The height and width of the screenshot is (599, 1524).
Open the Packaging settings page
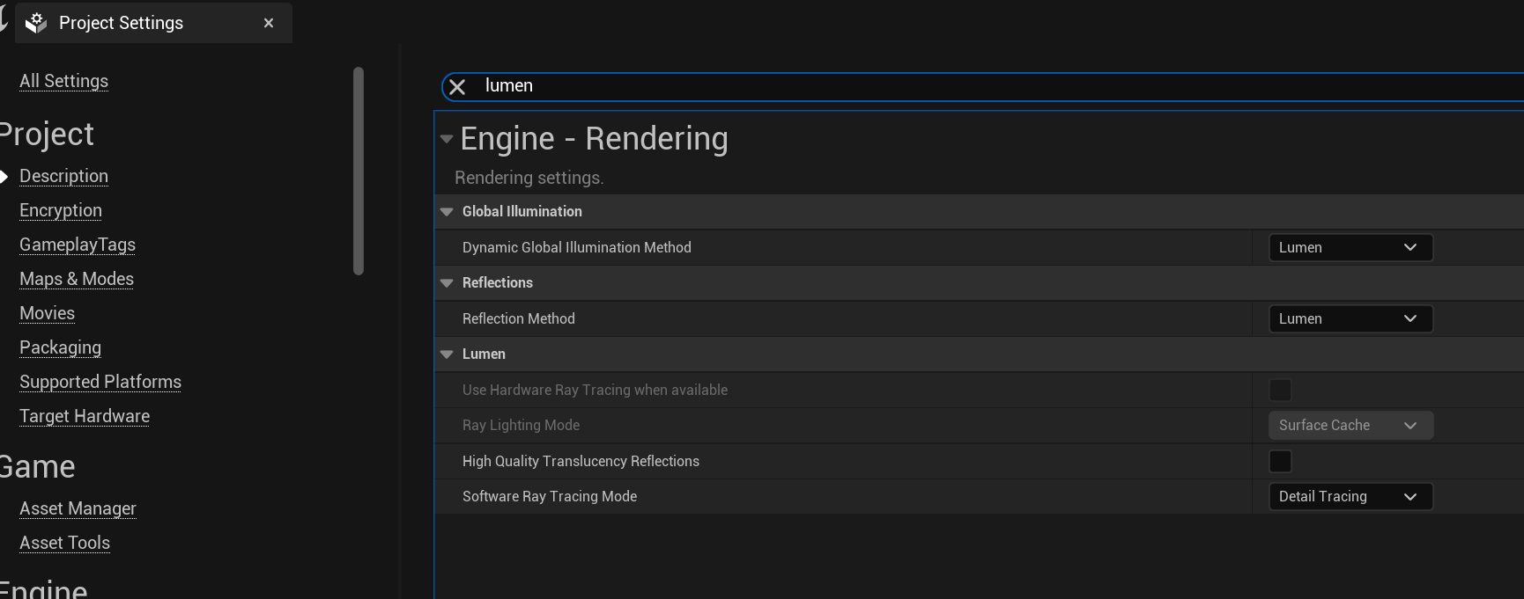(x=60, y=347)
